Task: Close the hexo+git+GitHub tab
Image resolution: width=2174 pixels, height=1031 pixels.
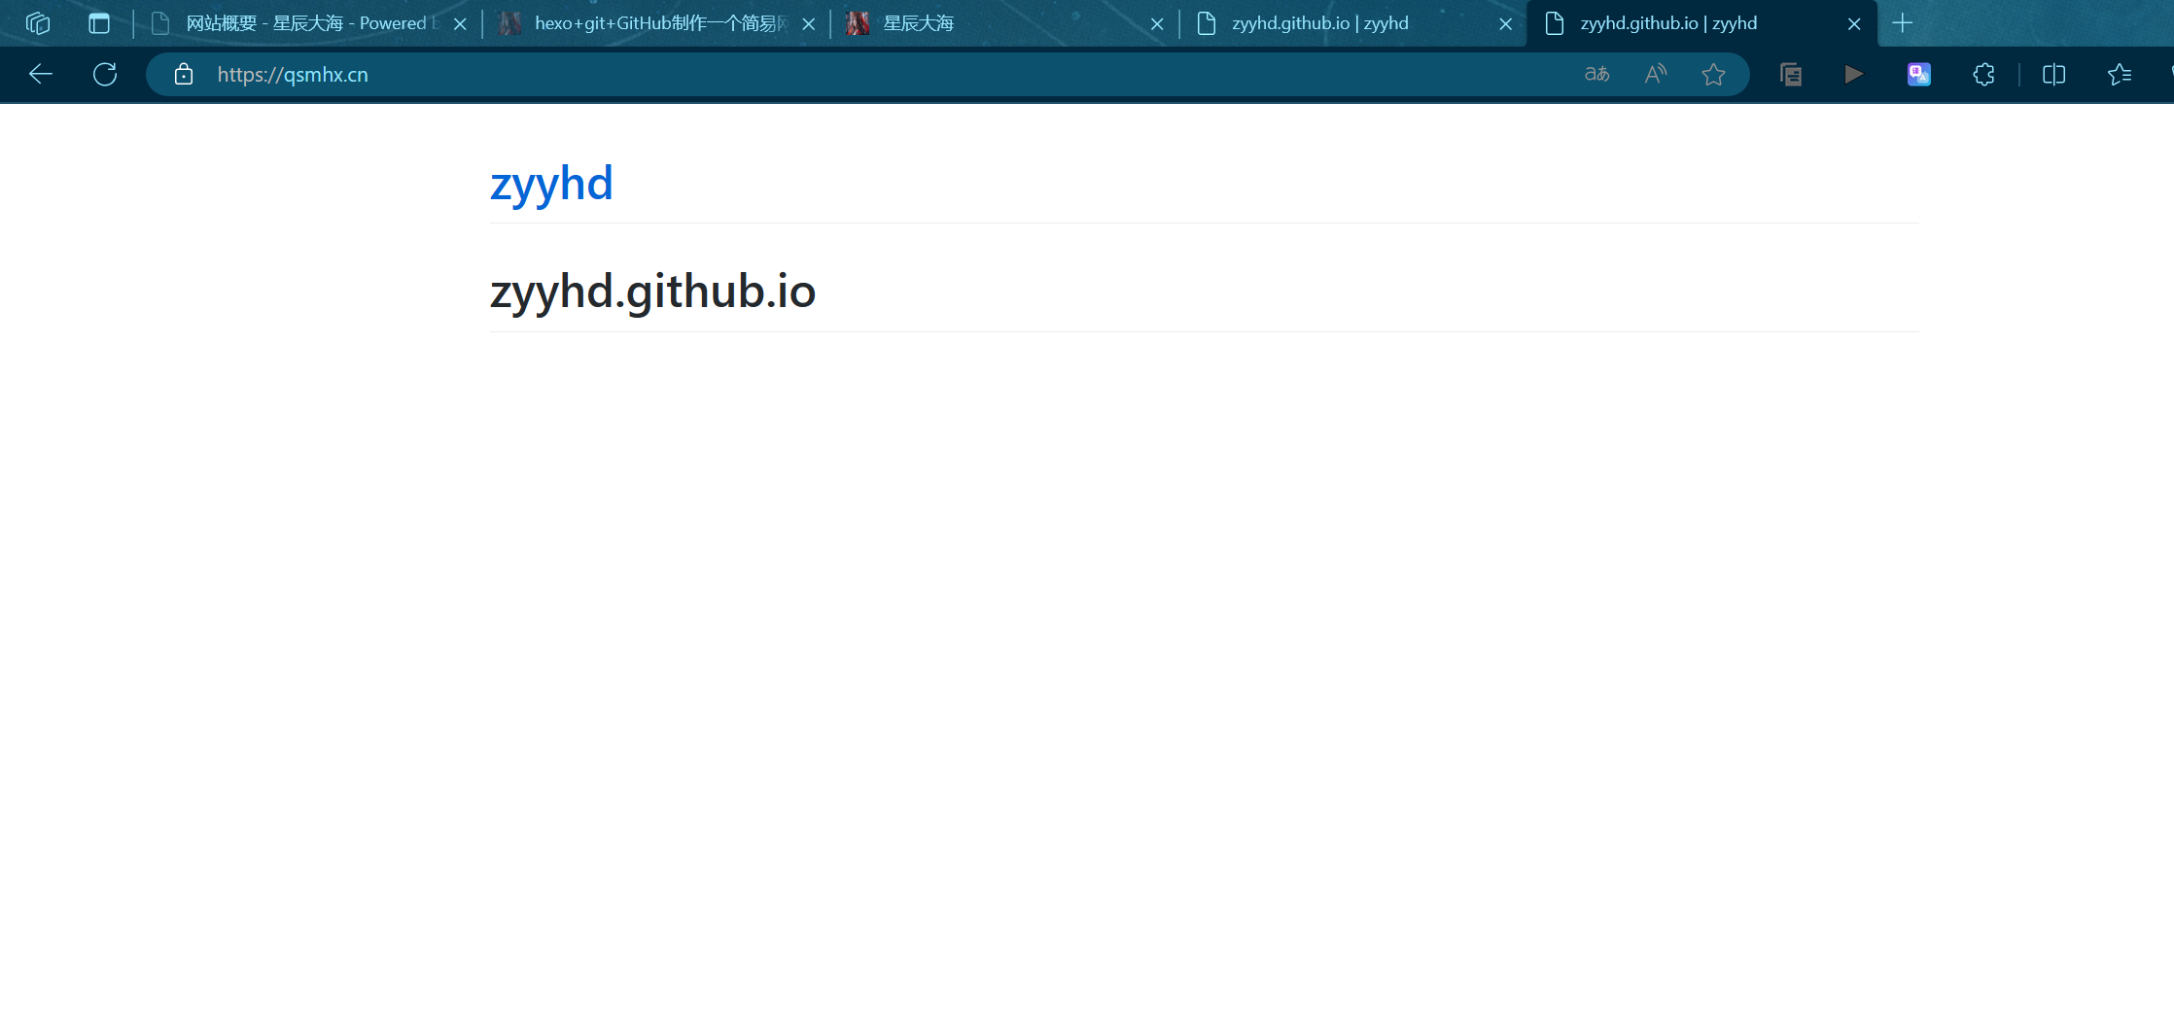Action: pyautogui.click(x=809, y=24)
